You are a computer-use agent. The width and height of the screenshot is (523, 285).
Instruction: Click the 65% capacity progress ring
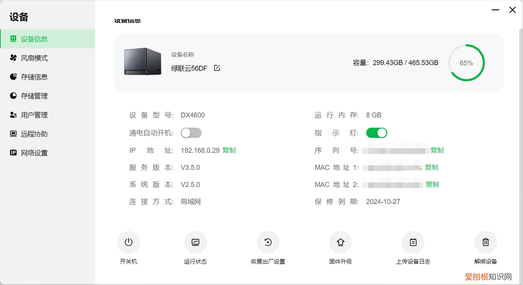[x=466, y=62]
